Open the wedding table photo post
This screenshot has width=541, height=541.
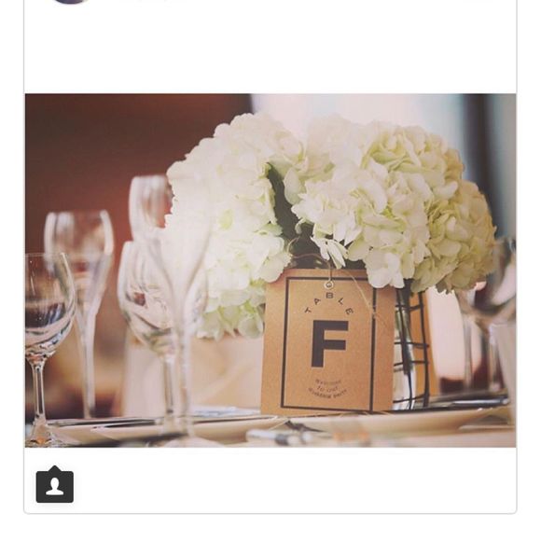coord(270,270)
